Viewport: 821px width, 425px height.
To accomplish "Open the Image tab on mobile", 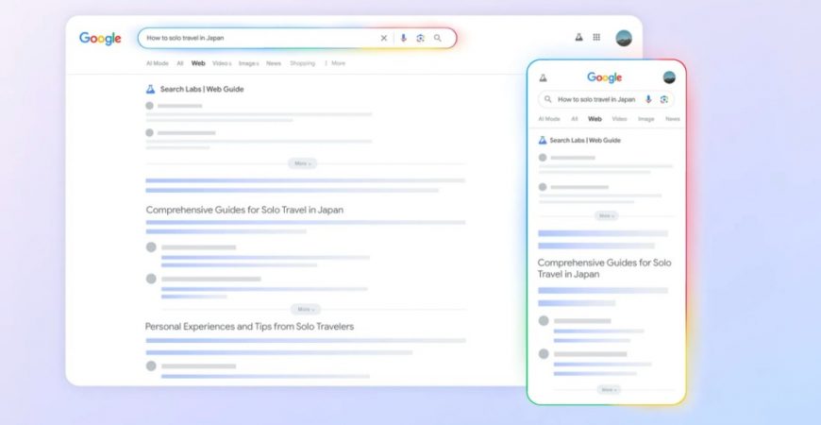I will pos(646,119).
